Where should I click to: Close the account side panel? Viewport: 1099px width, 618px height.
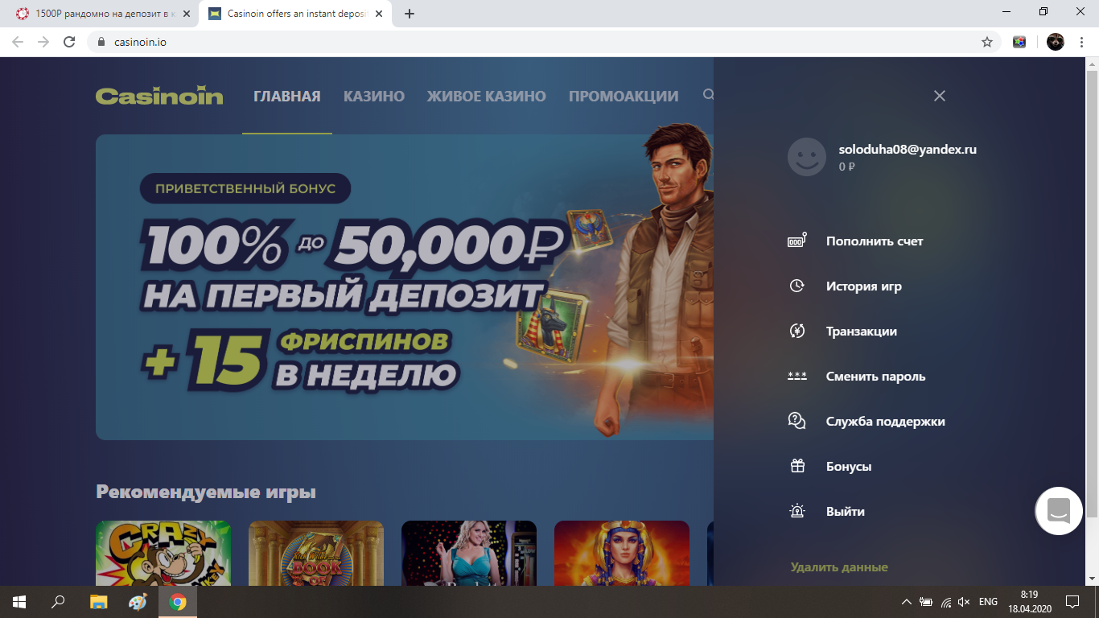(939, 96)
